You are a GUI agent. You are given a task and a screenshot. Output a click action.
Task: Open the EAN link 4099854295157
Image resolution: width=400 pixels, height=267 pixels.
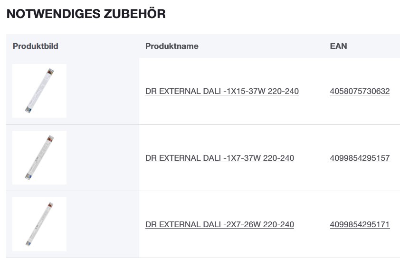click(360, 158)
